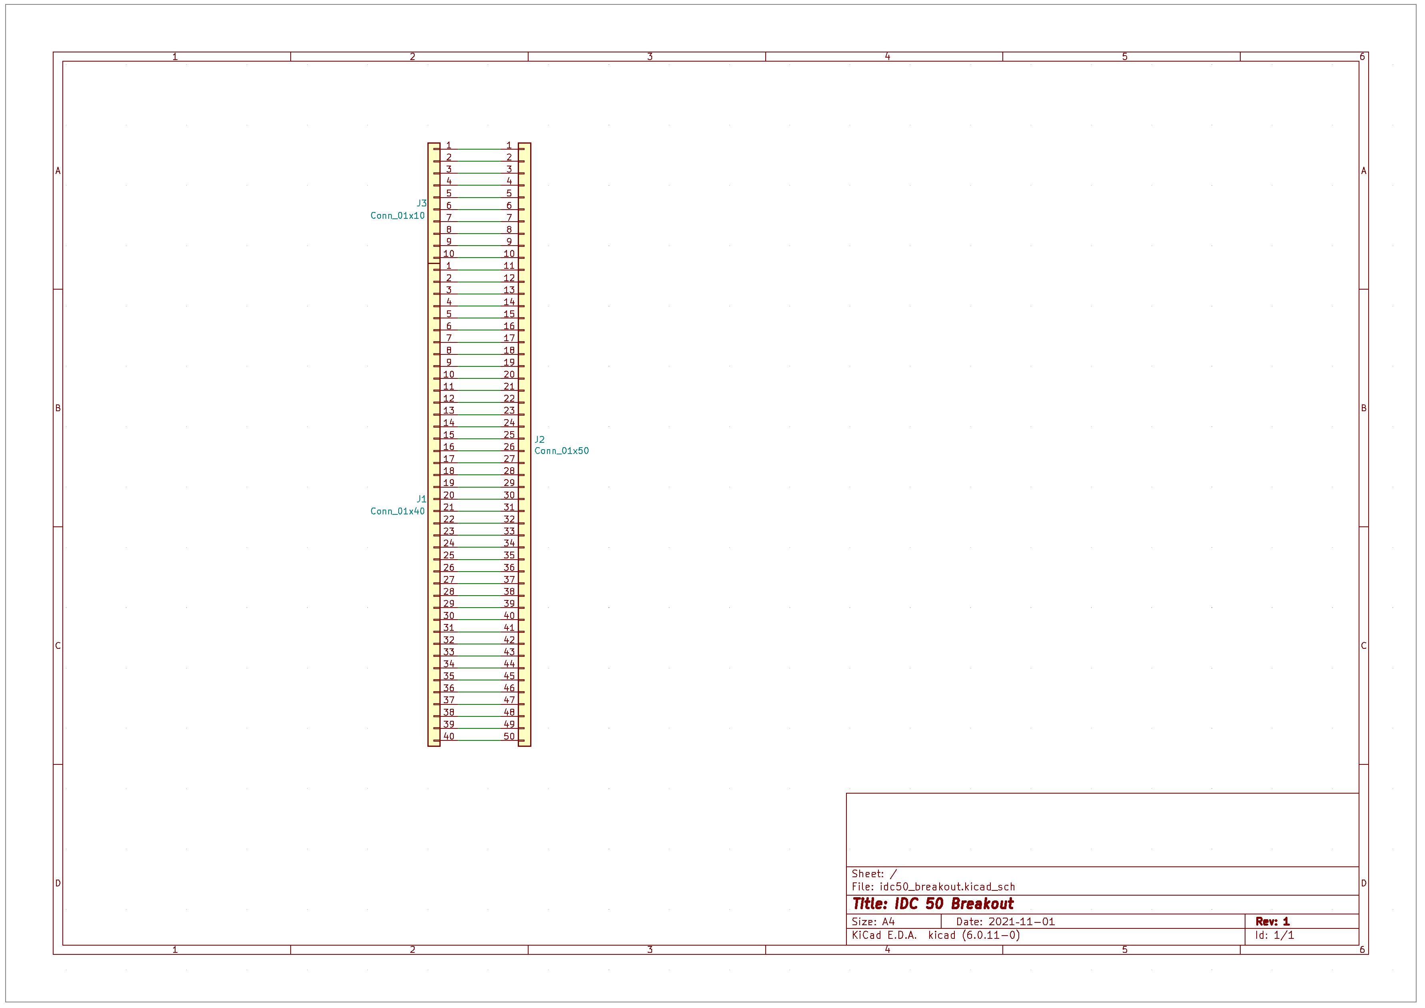Select the wire joining pins 25 and 35
The image size is (1425, 1008).
pyautogui.click(x=479, y=560)
